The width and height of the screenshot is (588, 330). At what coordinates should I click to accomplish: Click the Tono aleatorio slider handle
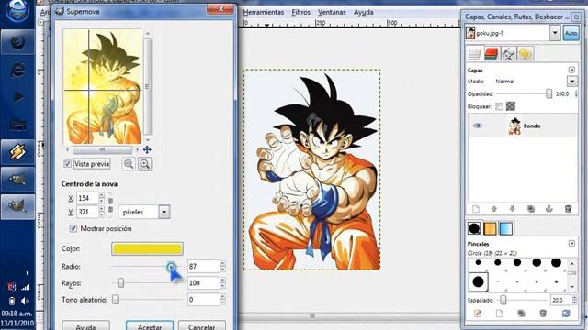[x=115, y=300]
